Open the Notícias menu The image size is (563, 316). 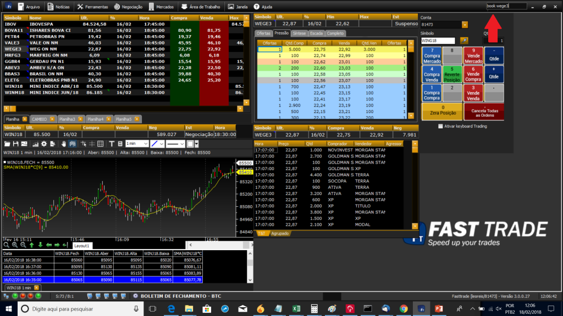(59, 7)
